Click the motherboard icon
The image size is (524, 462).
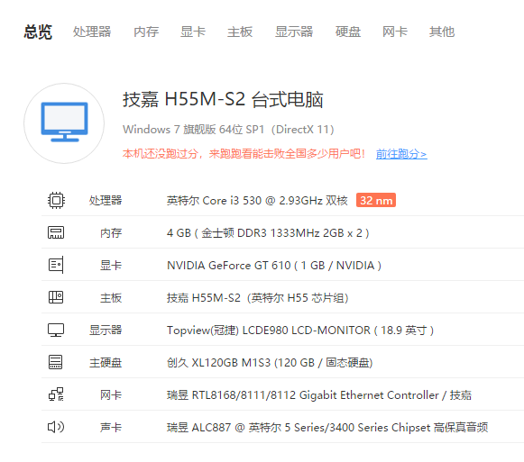coord(56,297)
